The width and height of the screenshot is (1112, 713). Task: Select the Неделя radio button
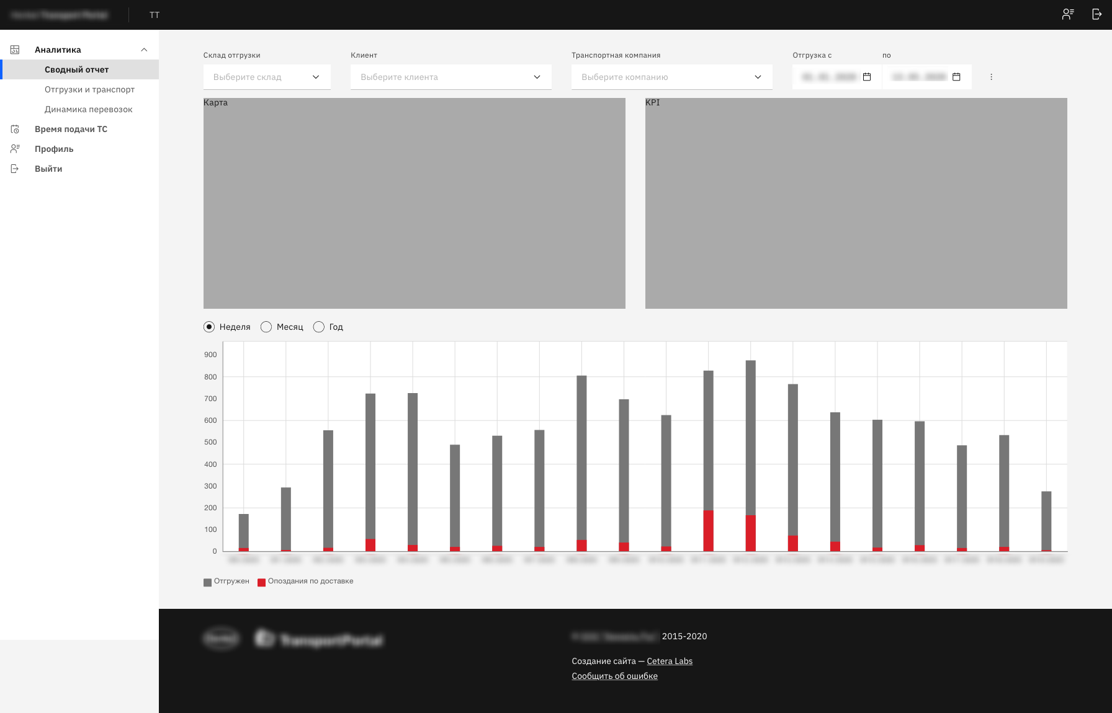point(209,327)
